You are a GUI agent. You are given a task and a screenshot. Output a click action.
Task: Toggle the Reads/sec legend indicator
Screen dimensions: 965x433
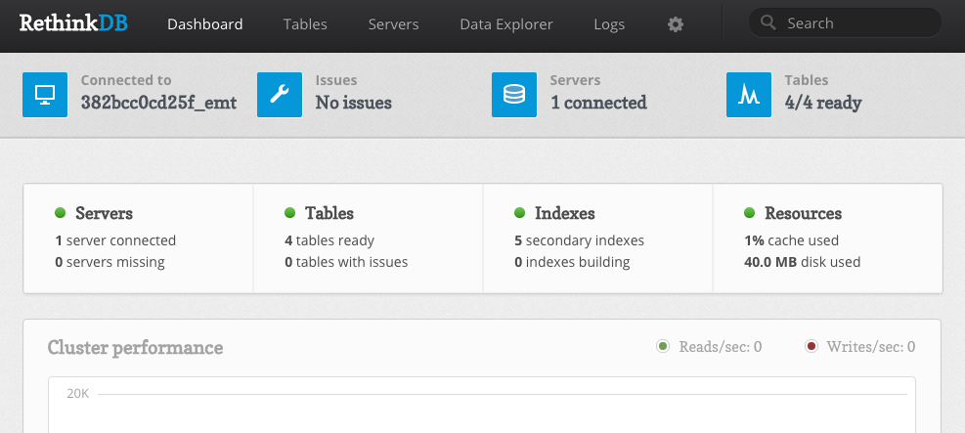pyautogui.click(x=663, y=346)
